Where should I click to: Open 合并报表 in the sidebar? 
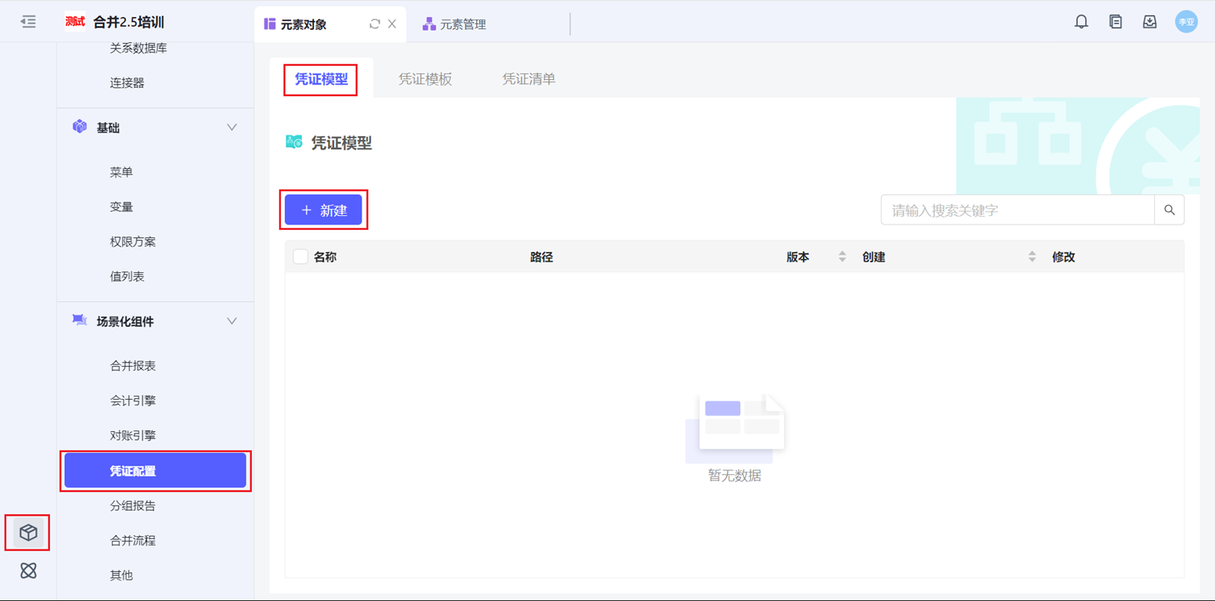coord(133,365)
